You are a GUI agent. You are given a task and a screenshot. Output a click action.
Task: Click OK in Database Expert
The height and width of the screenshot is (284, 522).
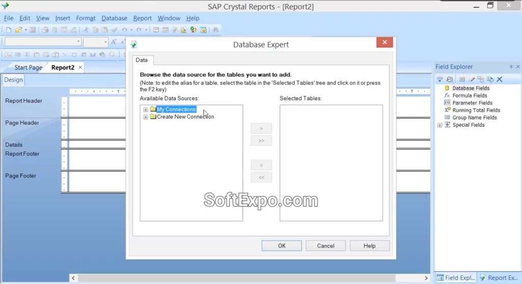tap(281, 246)
